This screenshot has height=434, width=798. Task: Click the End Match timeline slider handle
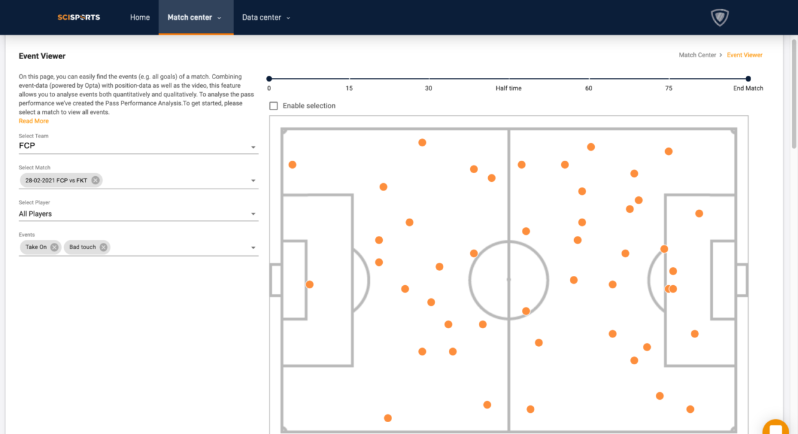tap(748, 78)
